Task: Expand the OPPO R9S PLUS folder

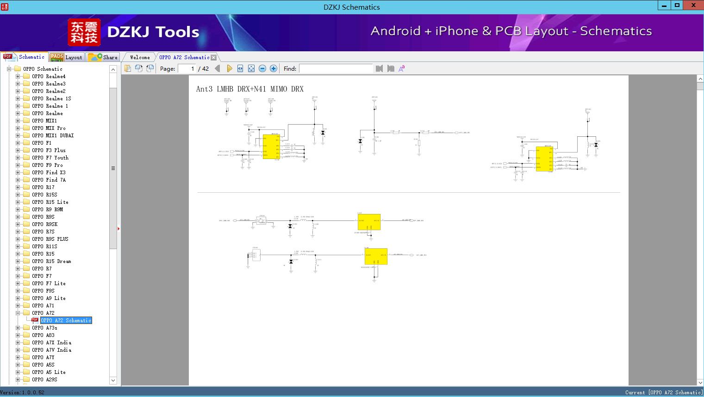Action: pyautogui.click(x=18, y=239)
